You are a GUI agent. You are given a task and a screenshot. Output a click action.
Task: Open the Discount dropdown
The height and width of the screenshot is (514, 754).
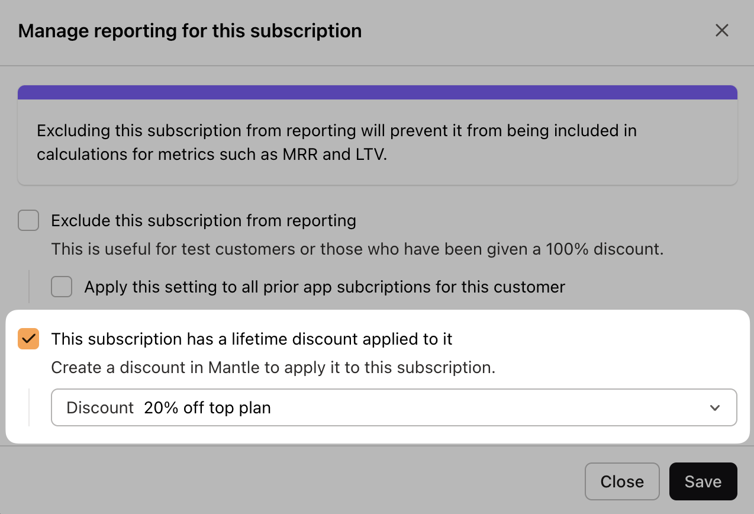(394, 407)
